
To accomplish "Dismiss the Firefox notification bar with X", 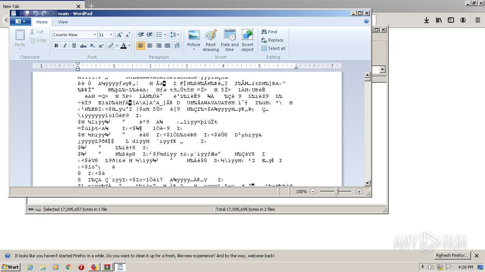I will [x=477, y=256].
